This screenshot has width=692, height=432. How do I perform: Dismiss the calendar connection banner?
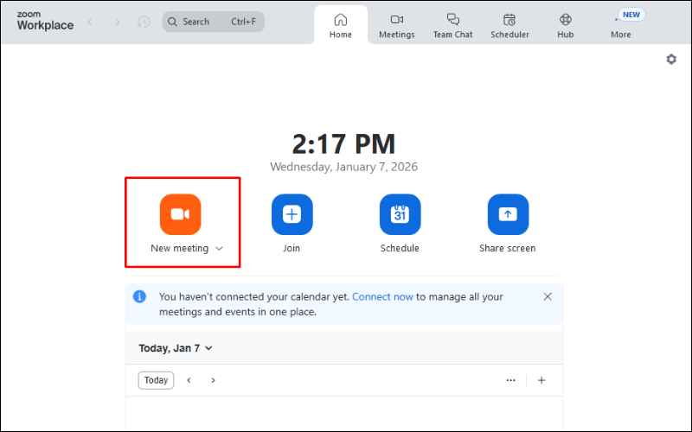(548, 296)
